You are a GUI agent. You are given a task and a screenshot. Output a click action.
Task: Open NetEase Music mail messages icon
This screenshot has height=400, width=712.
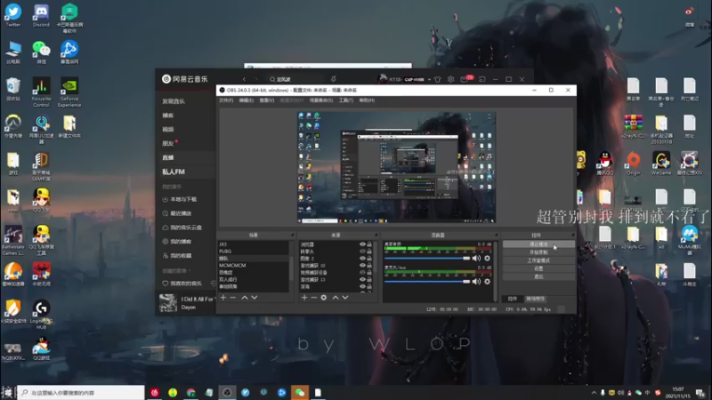coord(464,79)
